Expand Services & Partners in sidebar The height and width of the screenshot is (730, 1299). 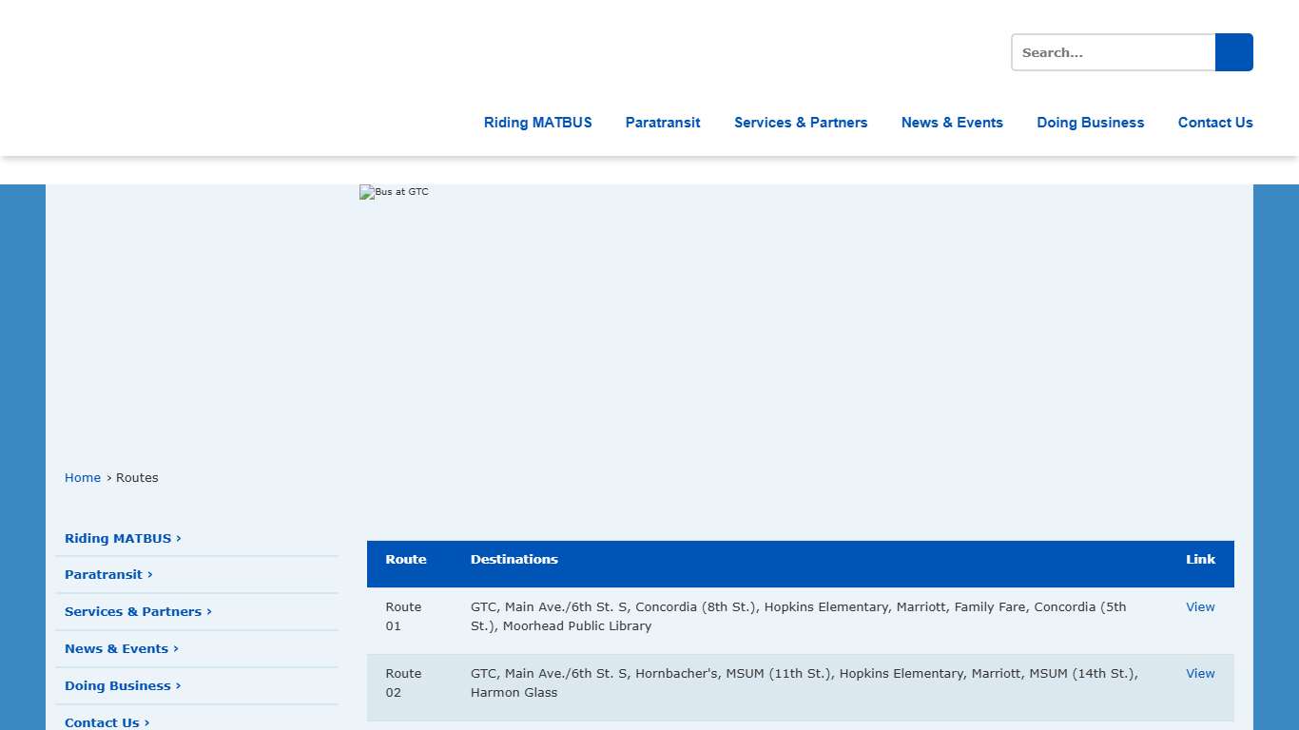point(138,612)
